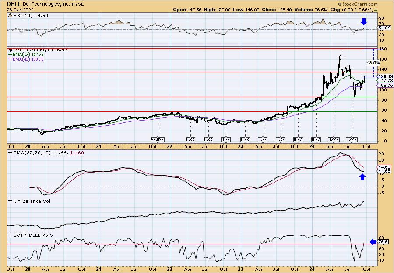The width and height of the screenshot is (394, 273).
Task: Click the Low 116.00 value
Action: click(247, 10)
